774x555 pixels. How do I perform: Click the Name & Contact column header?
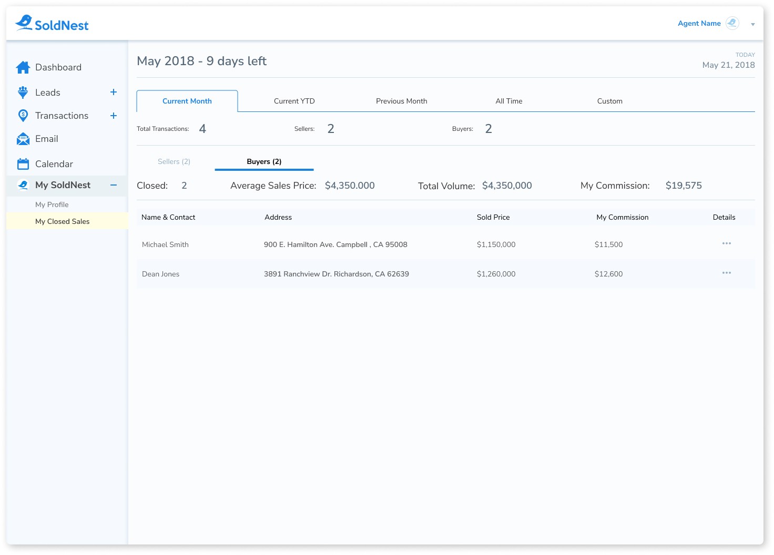[168, 217]
